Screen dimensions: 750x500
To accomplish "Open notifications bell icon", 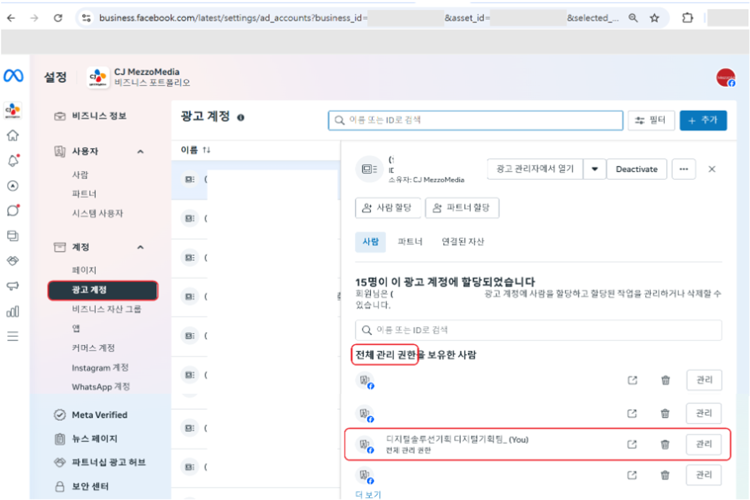I will (13, 161).
